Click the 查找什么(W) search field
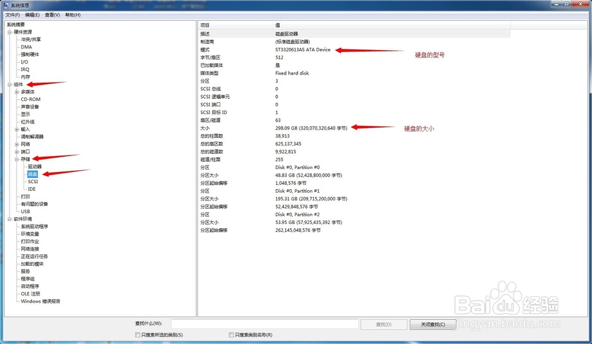592x344 pixels. [265, 324]
